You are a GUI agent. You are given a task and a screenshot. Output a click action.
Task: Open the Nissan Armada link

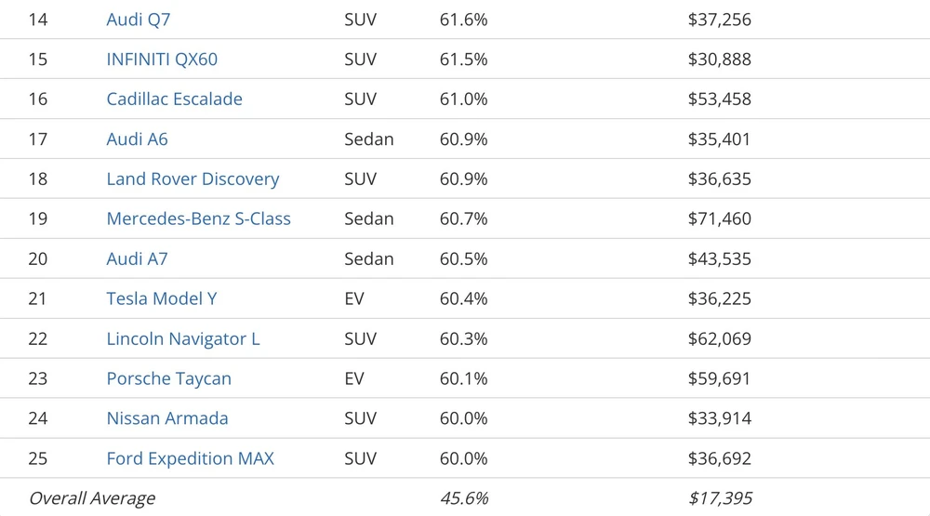click(x=167, y=419)
